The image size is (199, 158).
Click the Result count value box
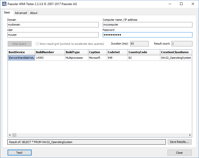pos(182,44)
